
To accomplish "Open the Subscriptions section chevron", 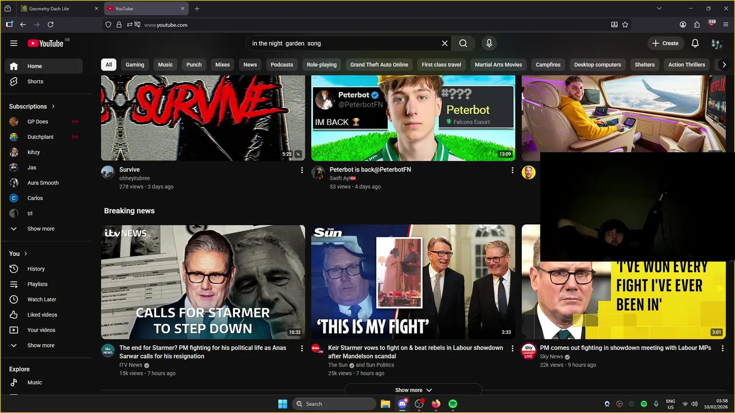I will pos(53,107).
